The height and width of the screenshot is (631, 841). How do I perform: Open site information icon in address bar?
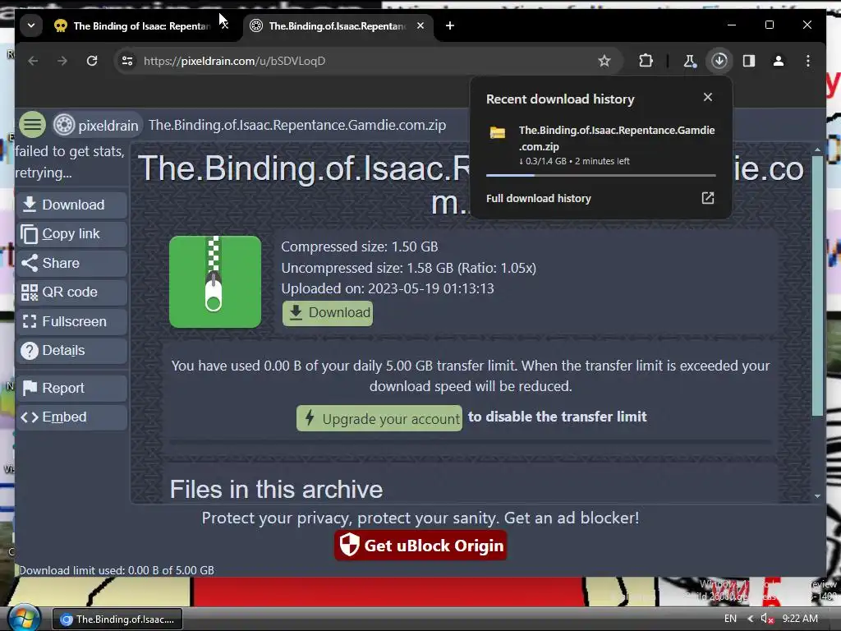click(127, 61)
